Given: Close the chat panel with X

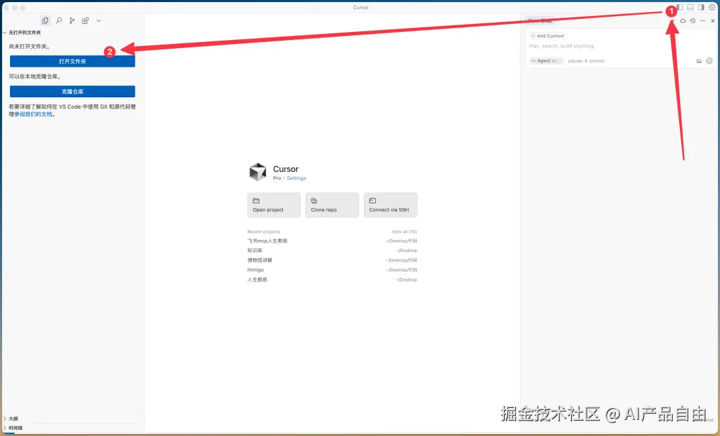Looking at the screenshot, I should click(x=713, y=21).
